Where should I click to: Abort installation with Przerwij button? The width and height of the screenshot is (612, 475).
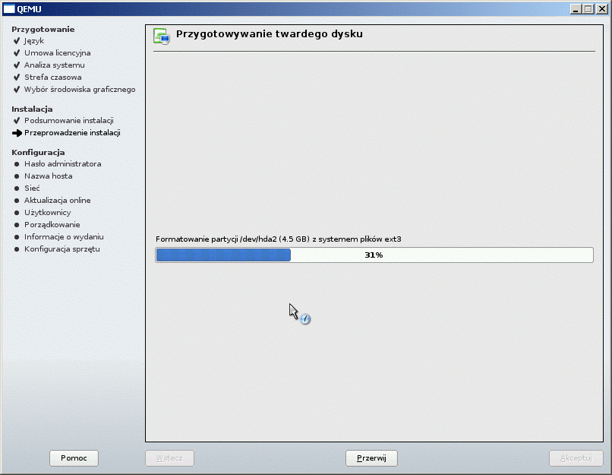pyautogui.click(x=371, y=458)
